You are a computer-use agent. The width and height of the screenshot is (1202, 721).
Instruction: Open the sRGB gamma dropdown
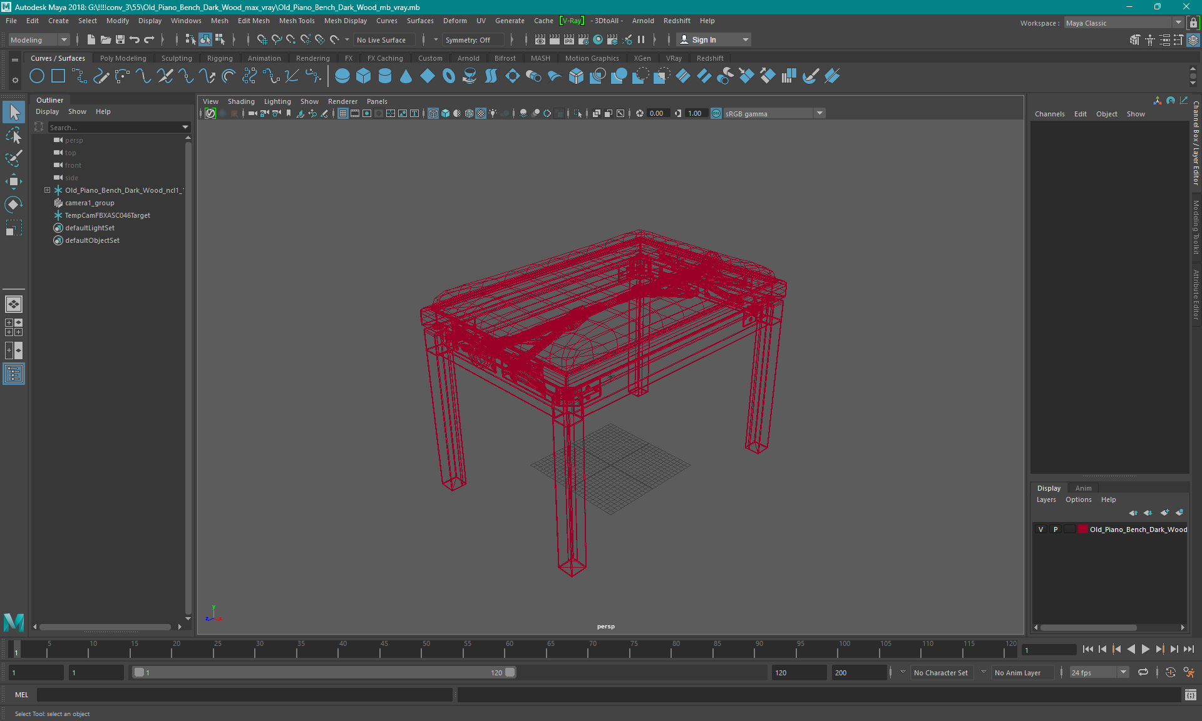pyautogui.click(x=774, y=113)
